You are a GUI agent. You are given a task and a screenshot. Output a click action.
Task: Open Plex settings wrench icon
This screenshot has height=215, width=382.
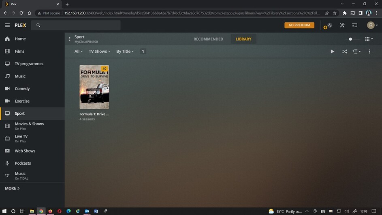point(342,25)
